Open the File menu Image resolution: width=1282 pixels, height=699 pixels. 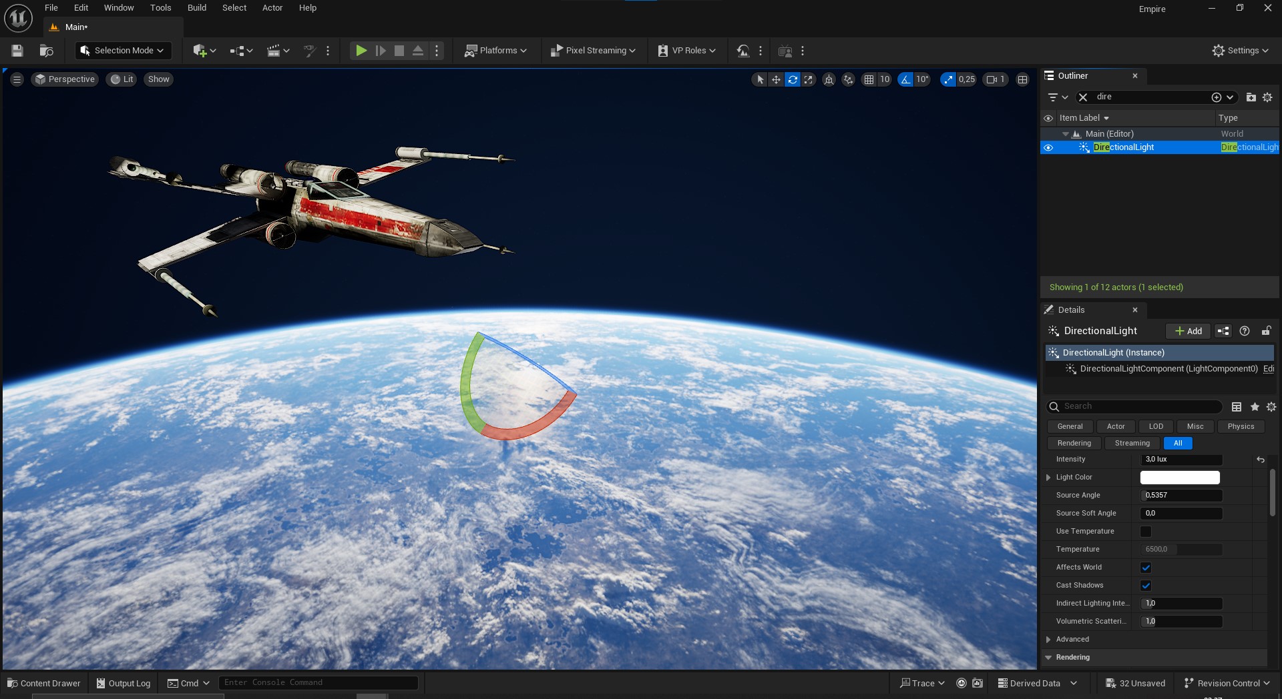(x=51, y=8)
